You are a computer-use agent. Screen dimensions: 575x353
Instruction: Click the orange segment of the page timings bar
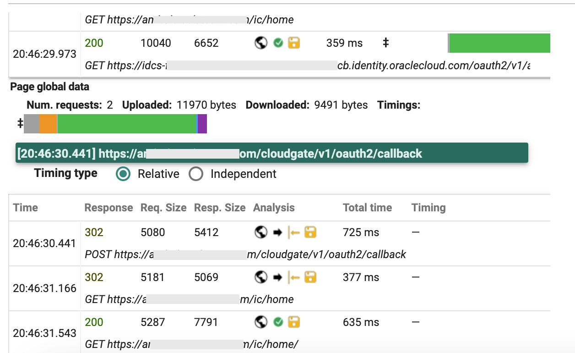(48, 124)
